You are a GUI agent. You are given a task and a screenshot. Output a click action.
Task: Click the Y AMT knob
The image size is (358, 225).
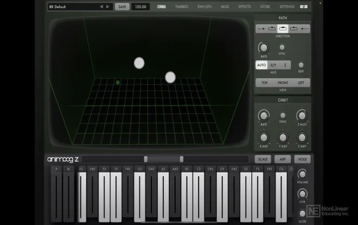pos(283,138)
